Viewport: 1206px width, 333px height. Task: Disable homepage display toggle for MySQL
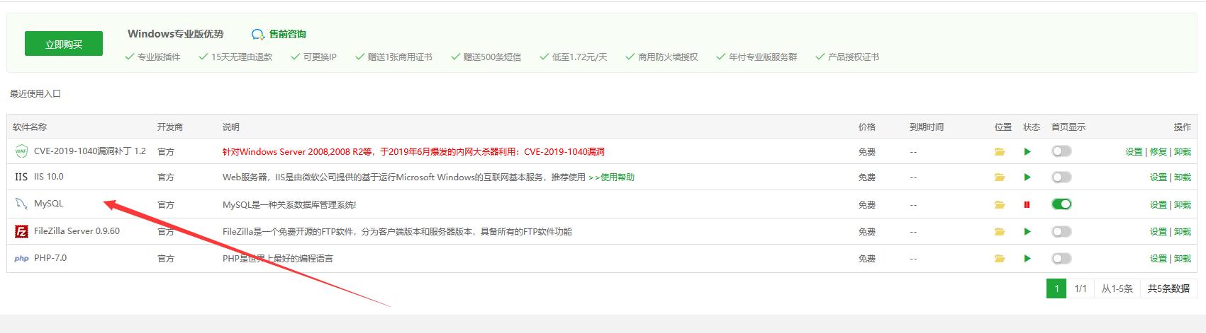[x=1061, y=204]
